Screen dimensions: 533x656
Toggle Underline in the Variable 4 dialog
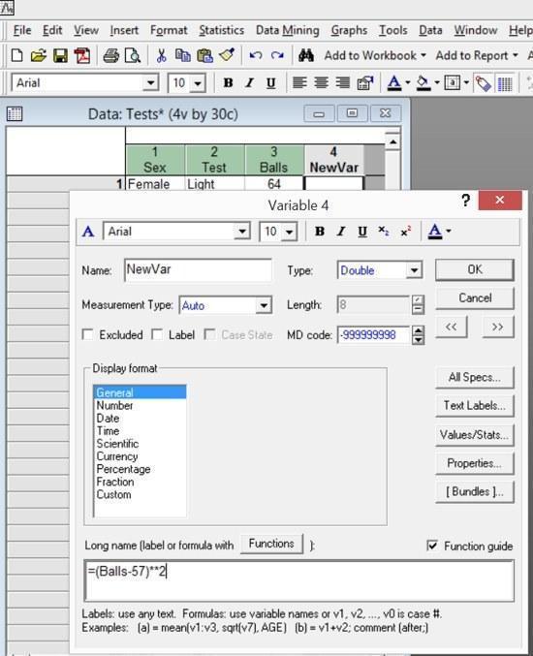coord(362,231)
